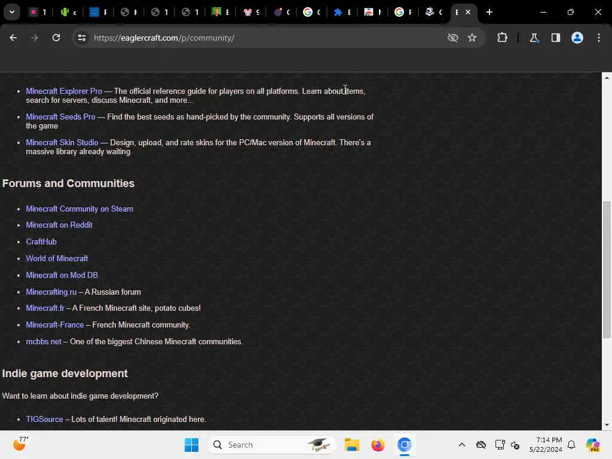Switch to the first Google tab
This screenshot has height=459, width=612.
(312, 12)
